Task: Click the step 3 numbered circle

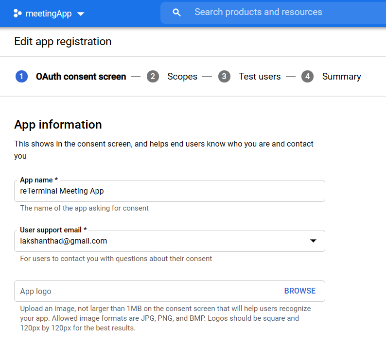Action: pyautogui.click(x=224, y=77)
